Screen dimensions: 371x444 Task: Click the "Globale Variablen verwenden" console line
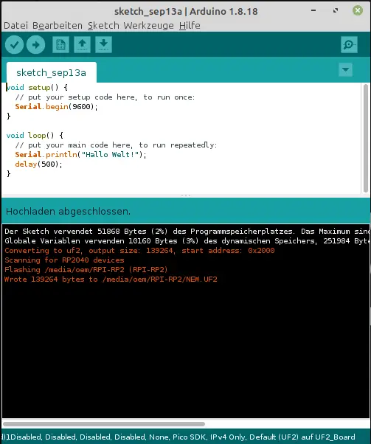click(187, 241)
